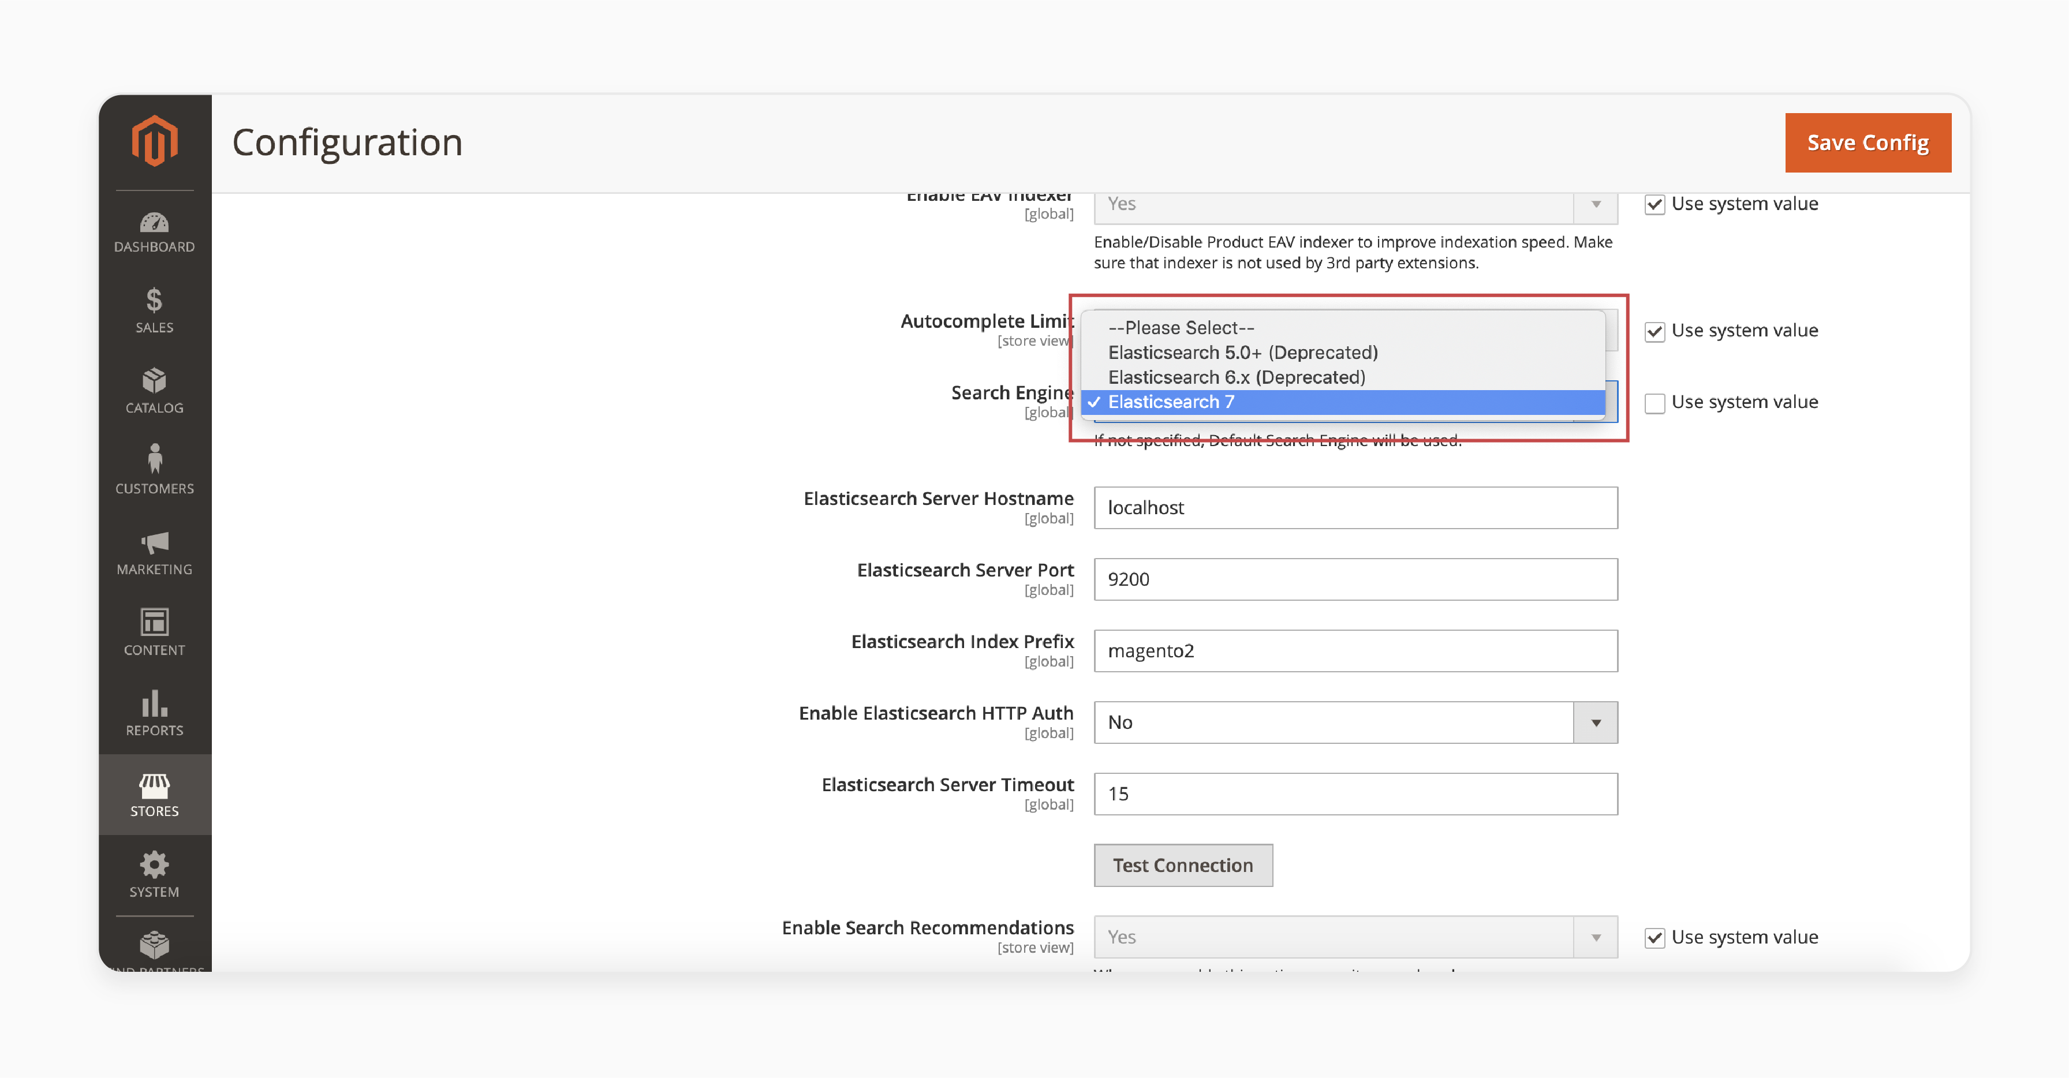Click the Elasticsearch Index Prefix field
2069x1078 pixels.
(1355, 651)
